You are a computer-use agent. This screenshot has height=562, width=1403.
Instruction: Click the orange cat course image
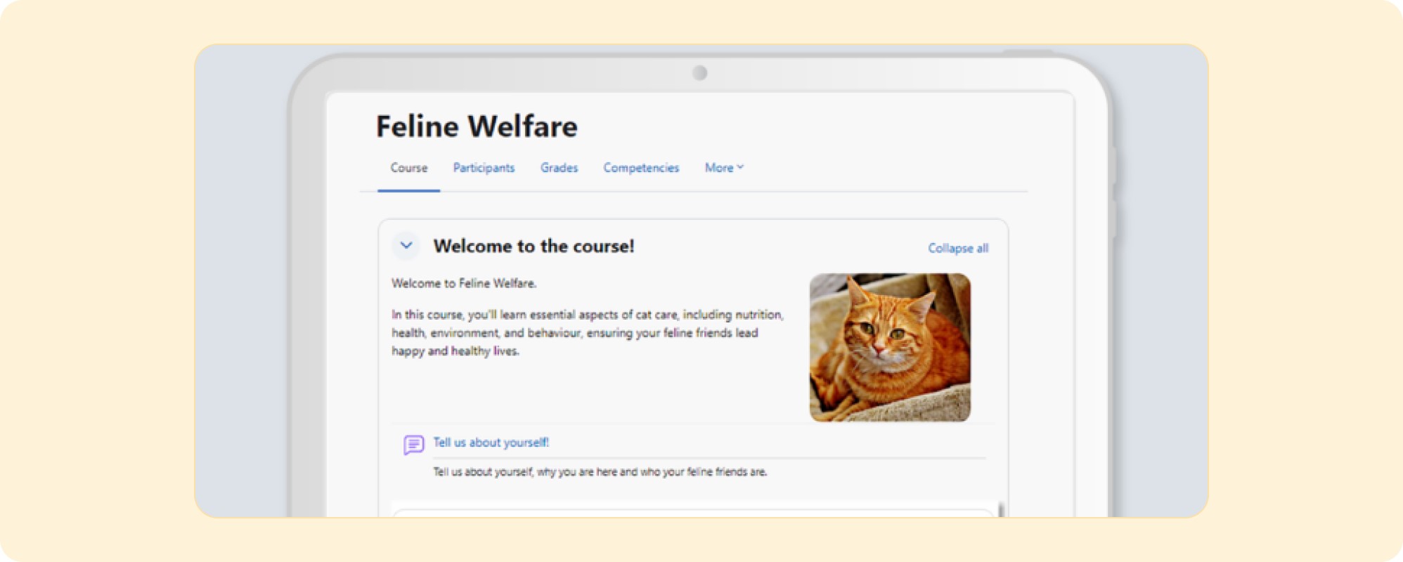click(890, 348)
